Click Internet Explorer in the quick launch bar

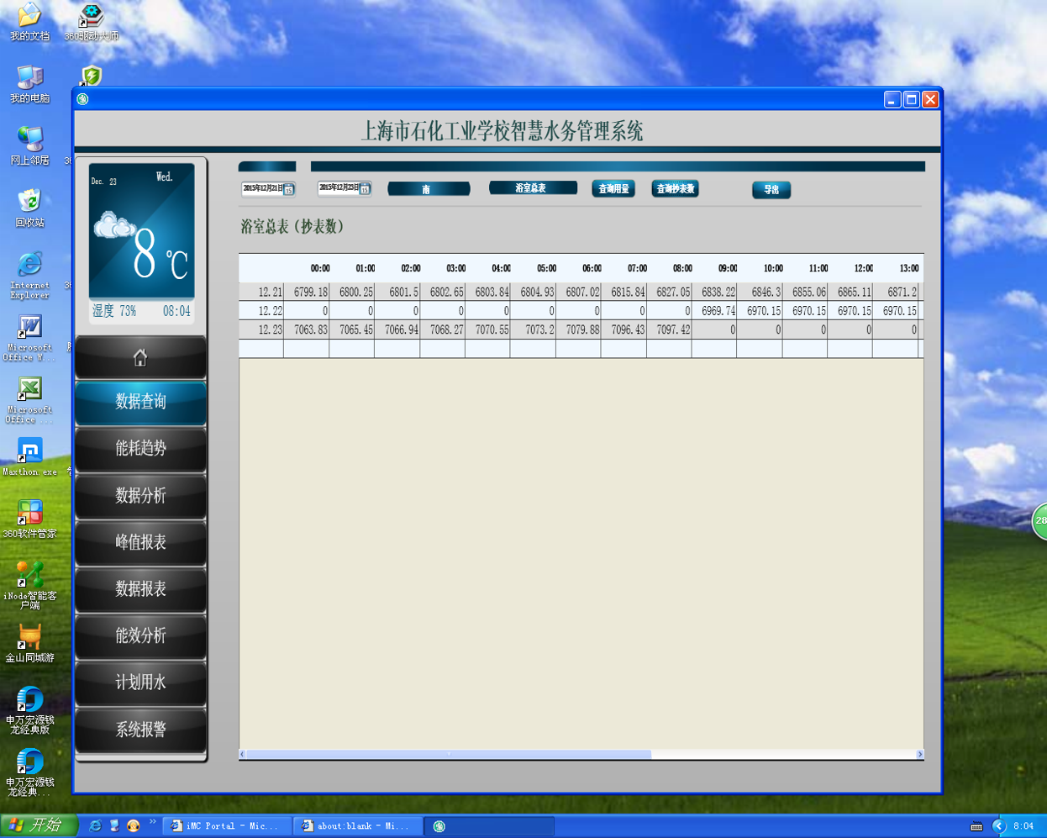point(95,826)
